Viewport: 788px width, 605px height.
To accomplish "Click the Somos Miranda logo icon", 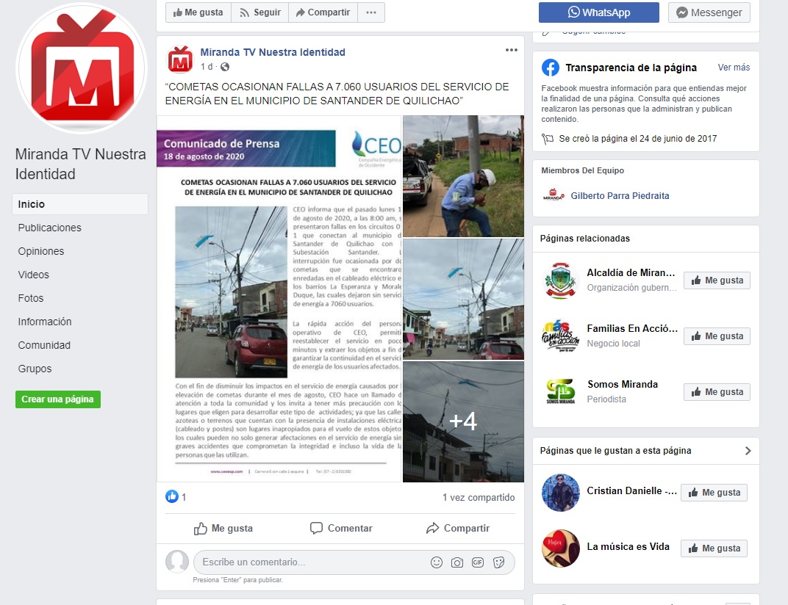I will (x=560, y=391).
